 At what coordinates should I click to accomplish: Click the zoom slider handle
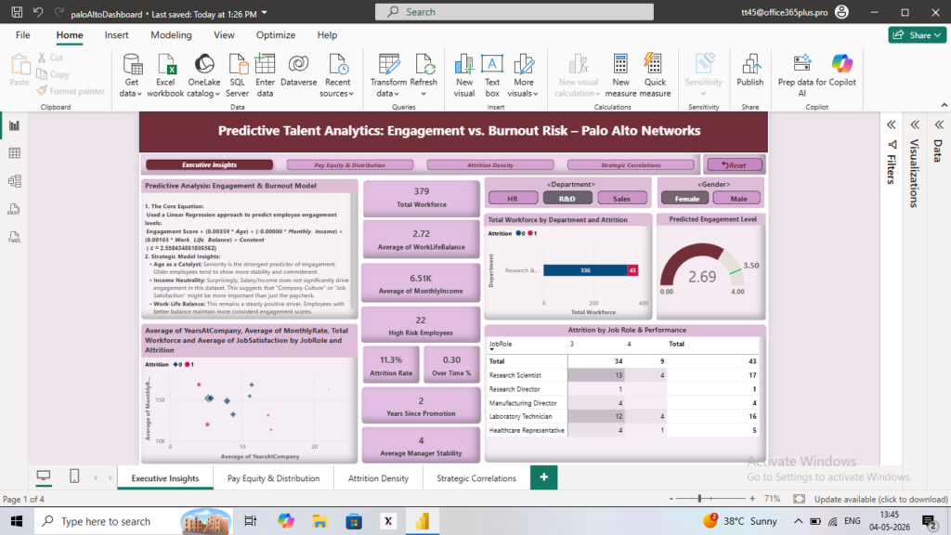[x=700, y=499]
